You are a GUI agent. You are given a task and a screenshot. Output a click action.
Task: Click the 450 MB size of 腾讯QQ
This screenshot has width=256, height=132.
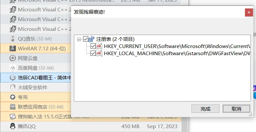[x=130, y=126]
